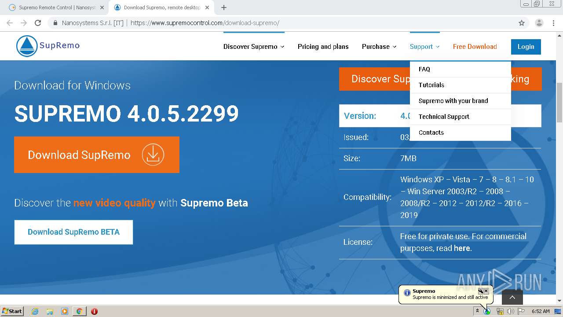The image size is (563, 317).
Task: Reload the page with the refresh icon
Action: [38, 23]
